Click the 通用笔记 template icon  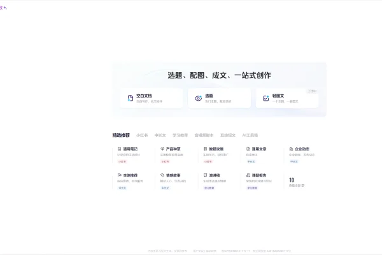pos(120,149)
